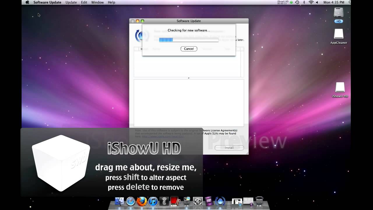Image resolution: width=373 pixels, height=210 pixels.
Task: Click the 'Checking for new software...' label
Action: (x=189, y=30)
